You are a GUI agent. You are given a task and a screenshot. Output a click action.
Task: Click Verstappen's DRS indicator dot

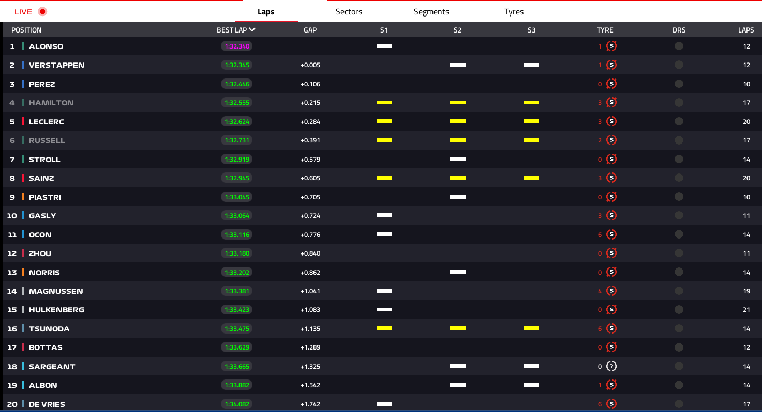tap(679, 65)
